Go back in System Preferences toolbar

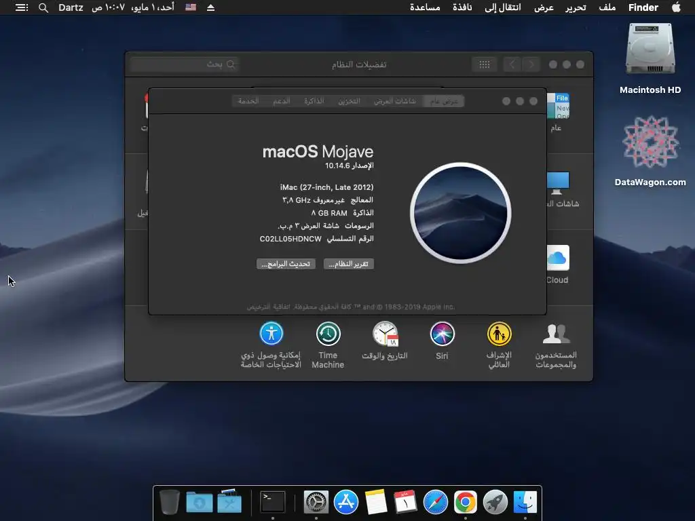[x=512, y=64]
